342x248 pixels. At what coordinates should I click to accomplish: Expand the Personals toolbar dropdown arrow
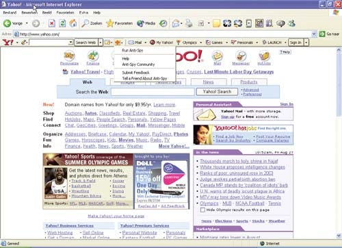(257, 42)
